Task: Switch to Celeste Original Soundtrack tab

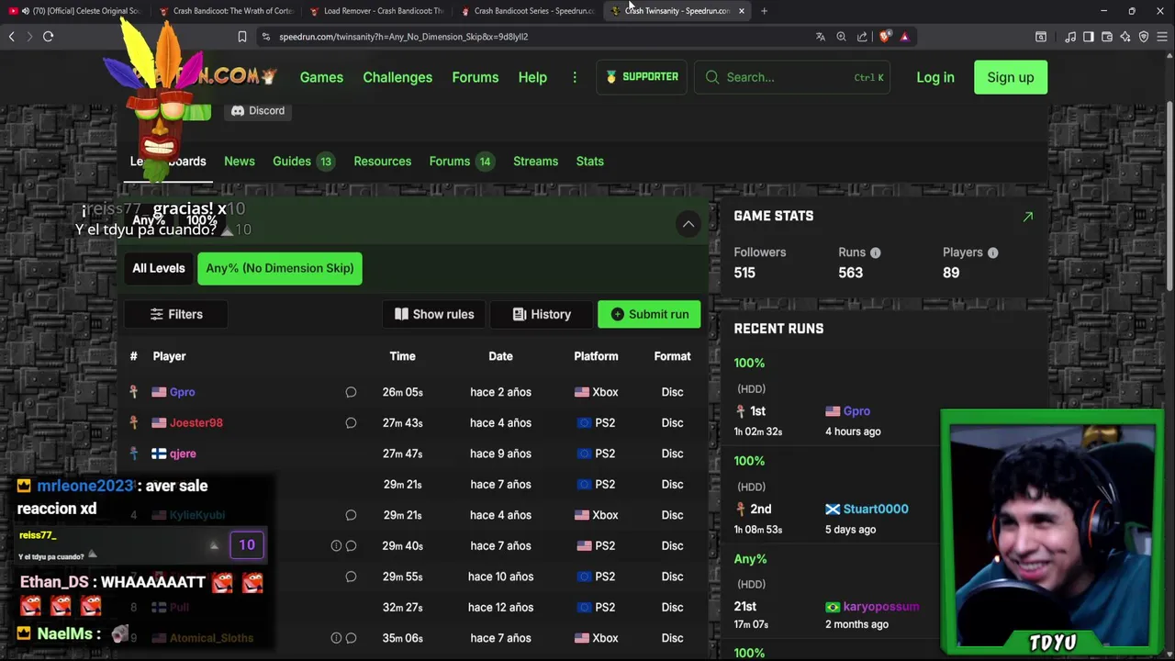Action: [73, 11]
